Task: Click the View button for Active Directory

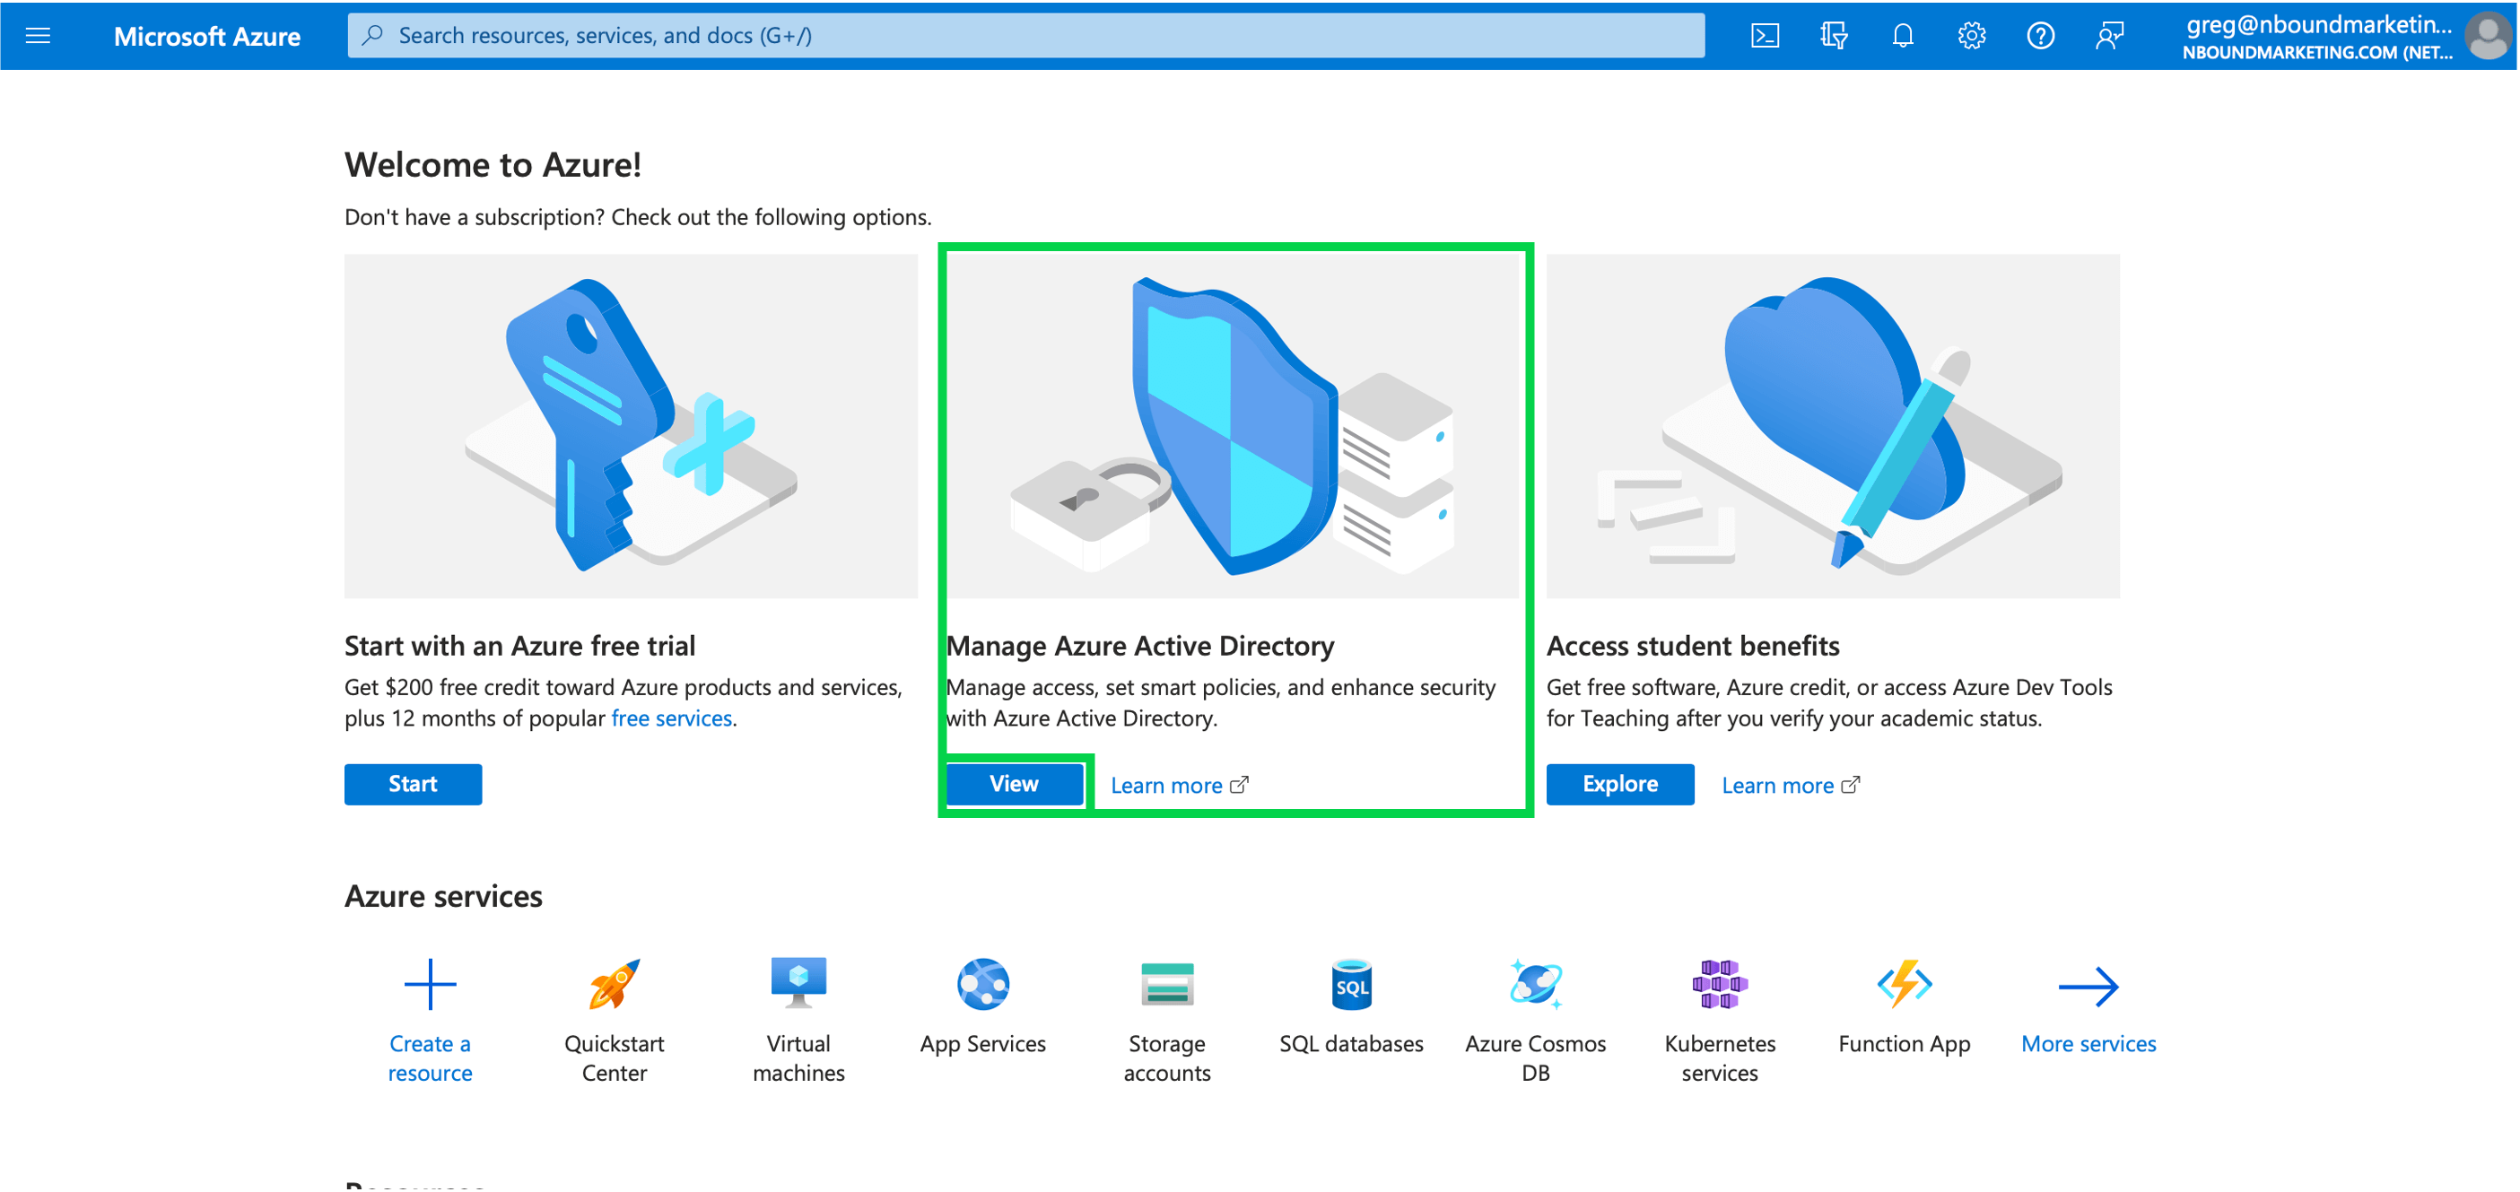Action: 1014,786
